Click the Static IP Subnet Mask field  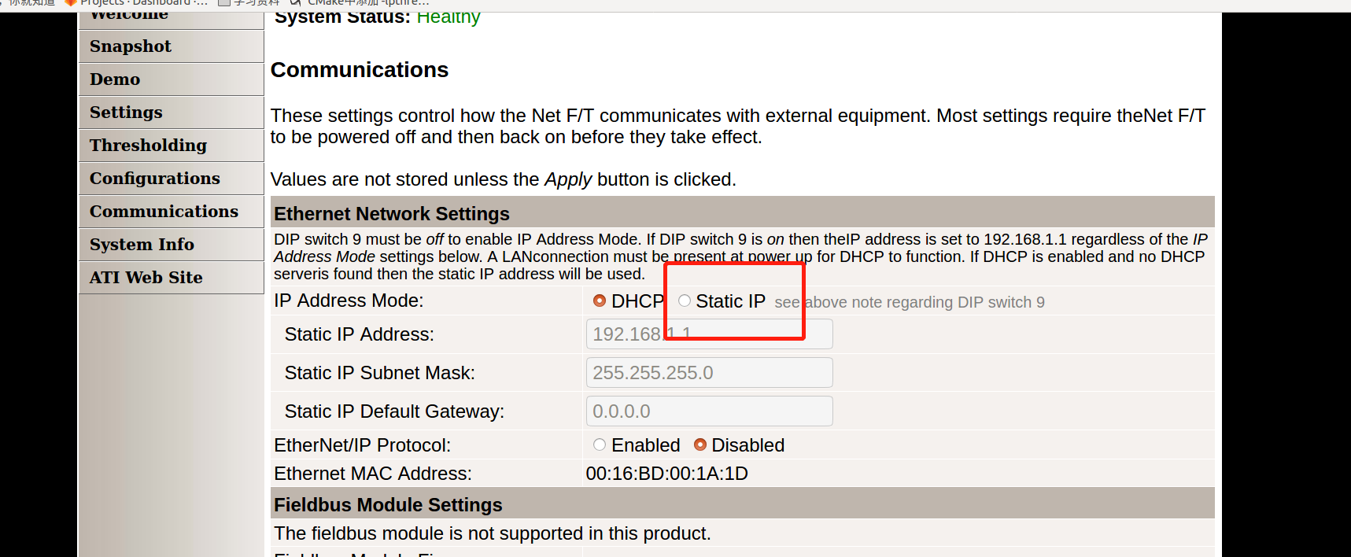709,373
